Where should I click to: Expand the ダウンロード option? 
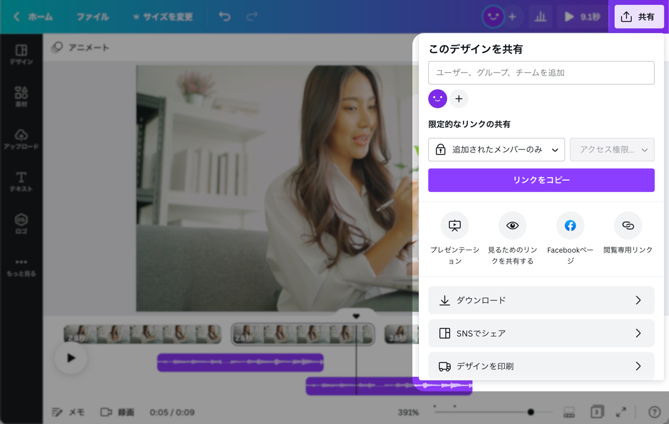[x=541, y=300]
